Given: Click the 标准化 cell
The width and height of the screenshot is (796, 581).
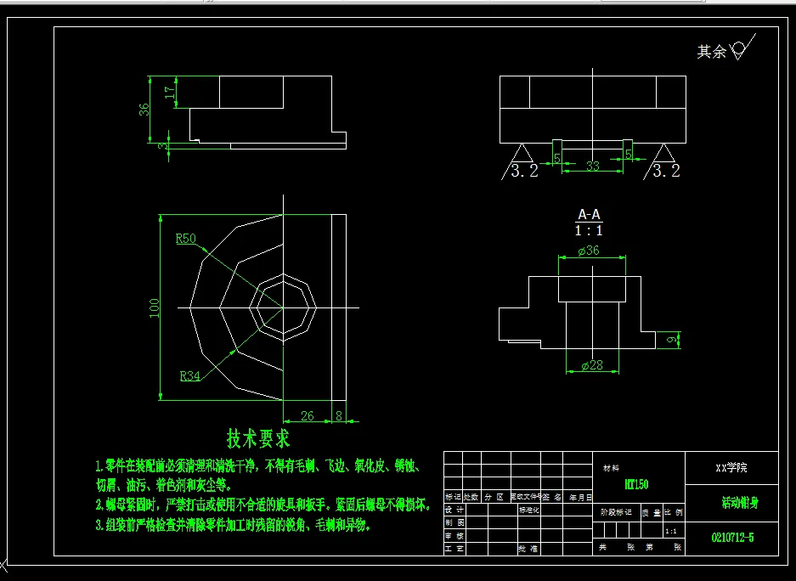Looking at the screenshot, I should pyautogui.click(x=528, y=510).
